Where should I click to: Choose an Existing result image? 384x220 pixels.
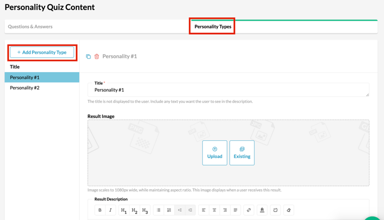coord(242,153)
